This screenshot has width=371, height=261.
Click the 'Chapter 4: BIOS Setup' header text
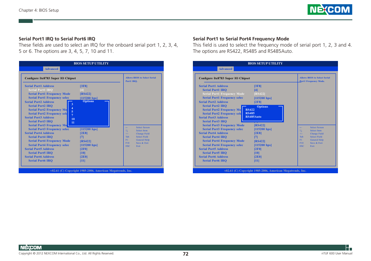pos(39,10)
